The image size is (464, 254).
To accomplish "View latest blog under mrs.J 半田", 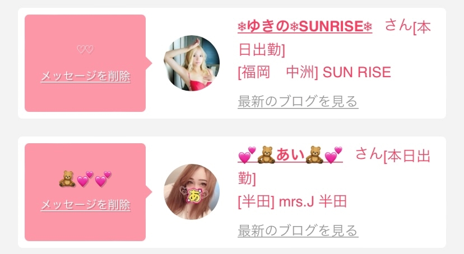I will [x=298, y=231].
